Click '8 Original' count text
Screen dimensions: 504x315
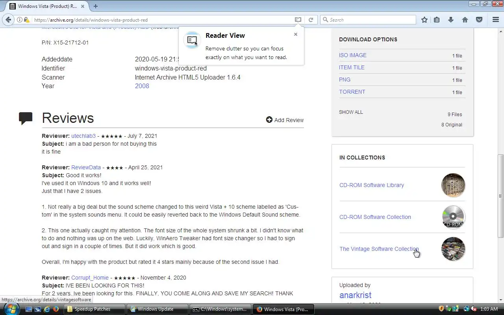(x=452, y=125)
